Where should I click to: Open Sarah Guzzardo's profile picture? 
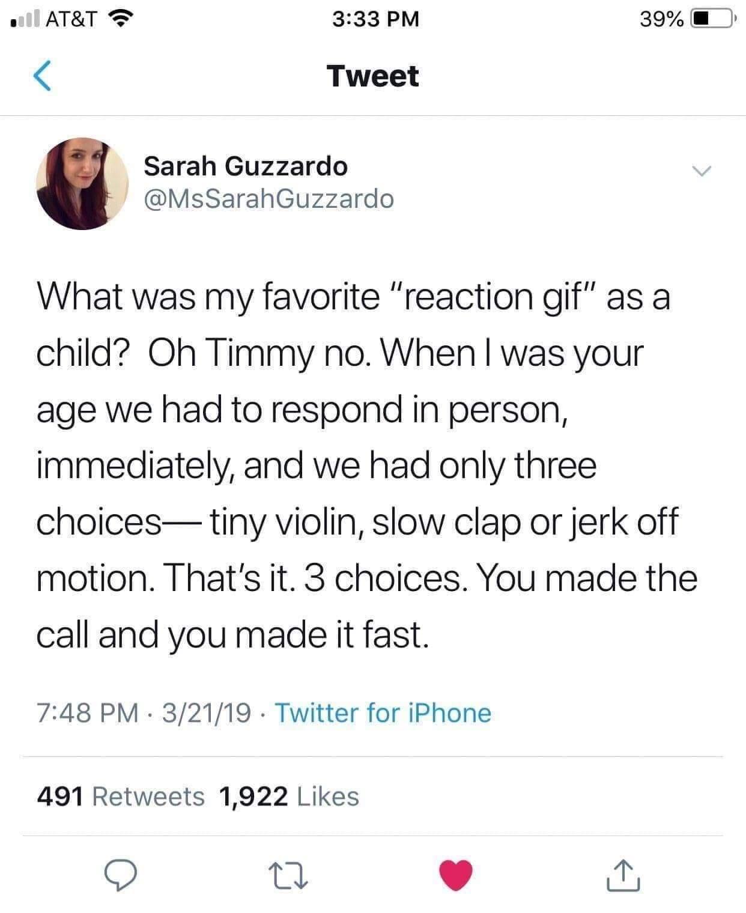[82, 184]
